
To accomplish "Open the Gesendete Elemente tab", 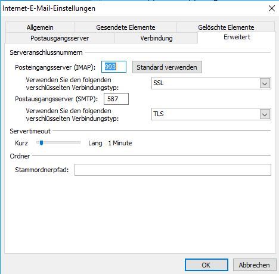I will click(x=126, y=27).
